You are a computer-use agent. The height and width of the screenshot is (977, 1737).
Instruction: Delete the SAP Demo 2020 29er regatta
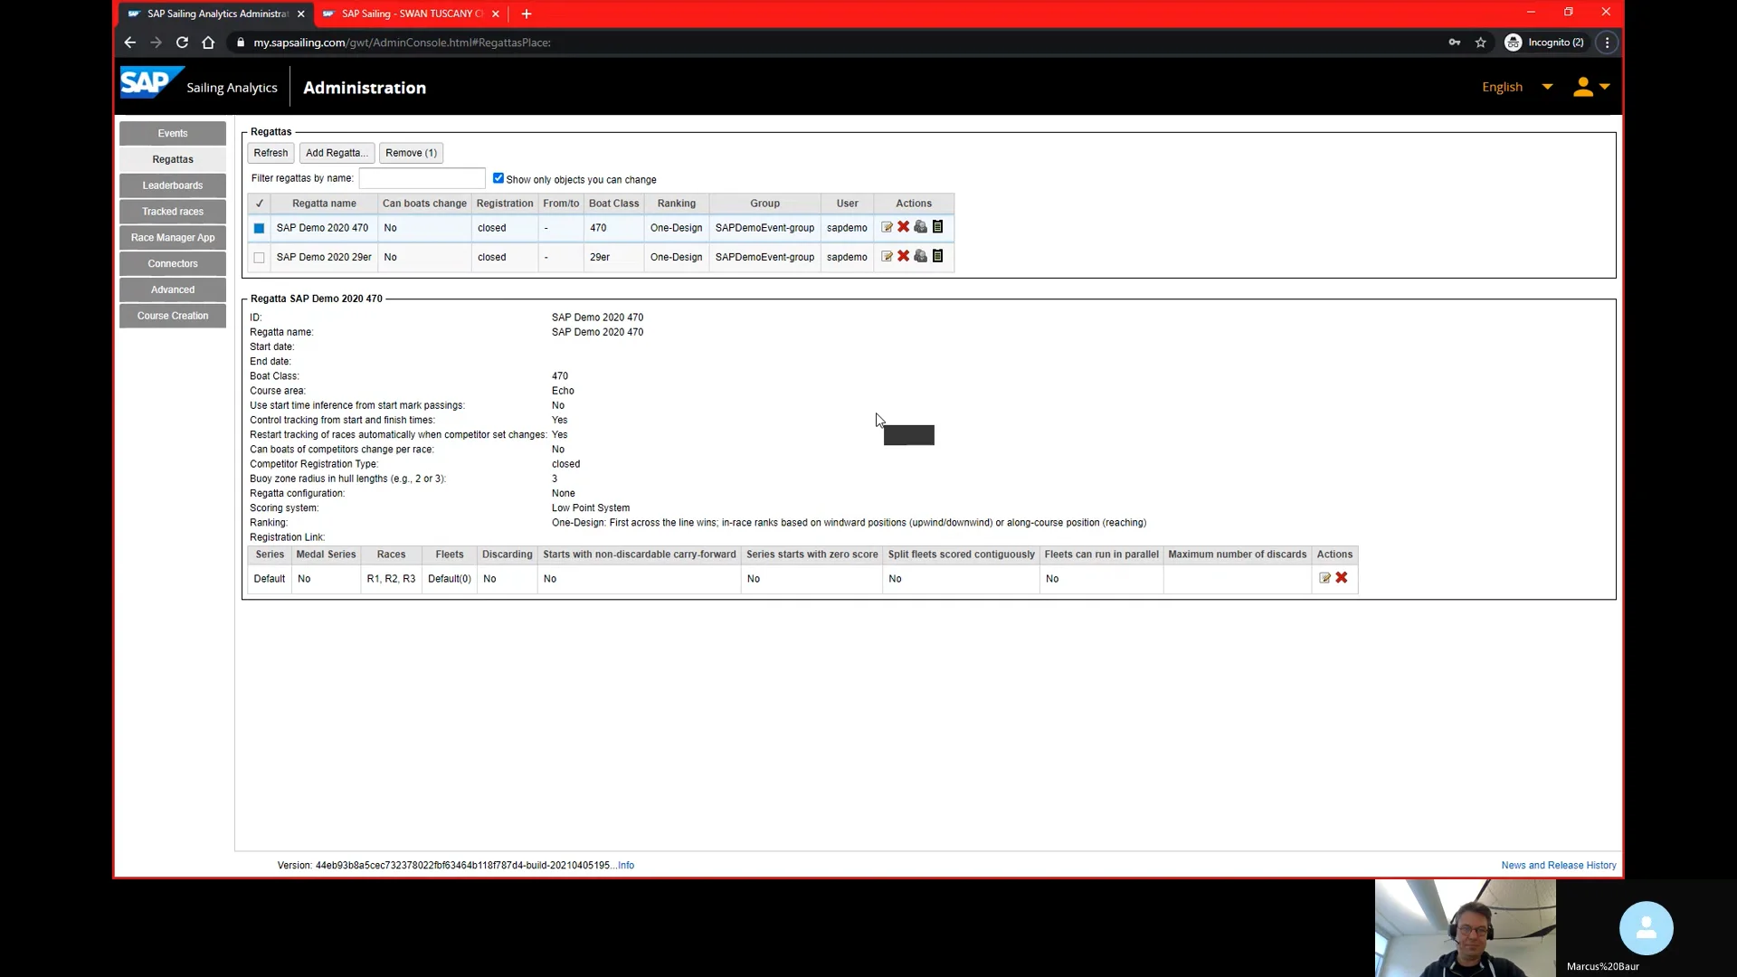click(903, 257)
